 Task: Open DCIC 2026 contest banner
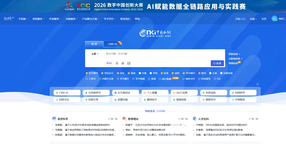pos(143,6)
